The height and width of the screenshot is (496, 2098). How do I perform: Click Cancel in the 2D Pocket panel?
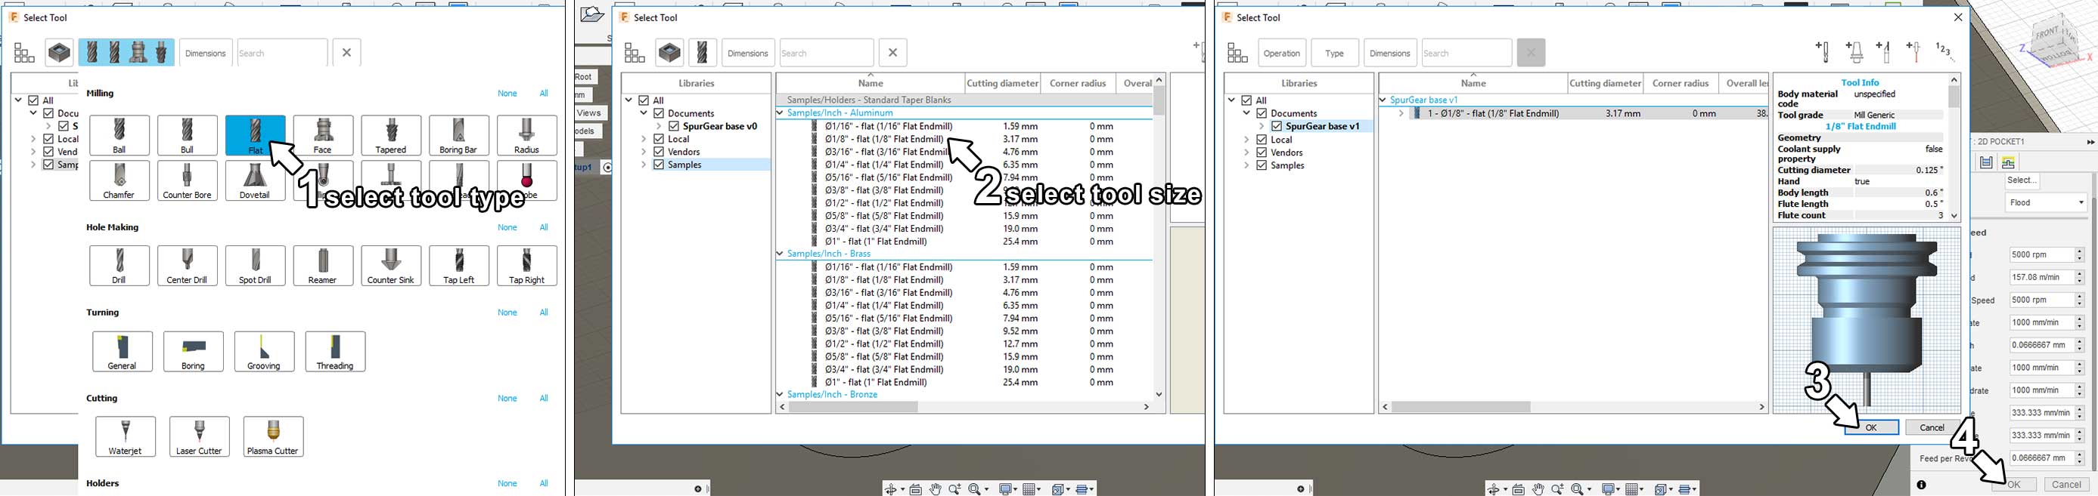[2066, 485]
